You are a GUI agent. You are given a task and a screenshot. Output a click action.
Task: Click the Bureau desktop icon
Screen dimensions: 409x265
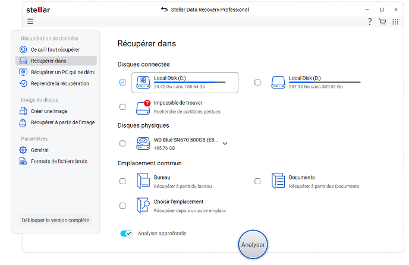tap(143, 181)
